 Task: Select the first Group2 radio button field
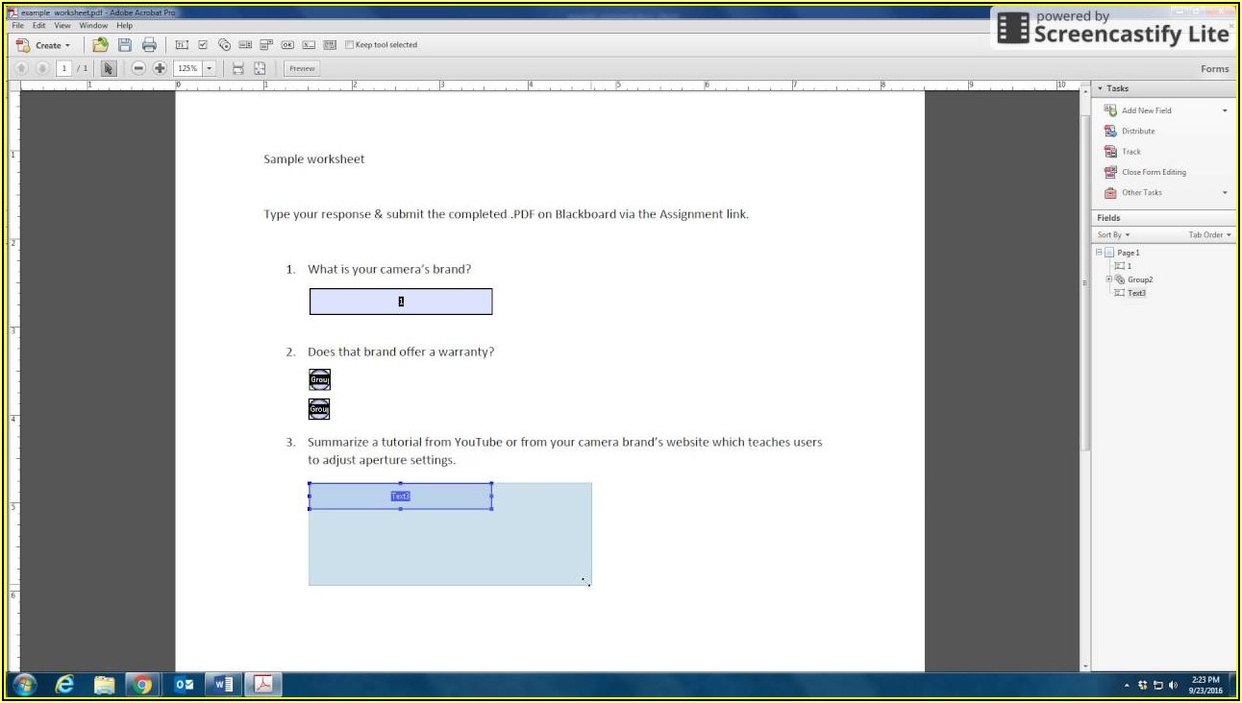point(319,379)
